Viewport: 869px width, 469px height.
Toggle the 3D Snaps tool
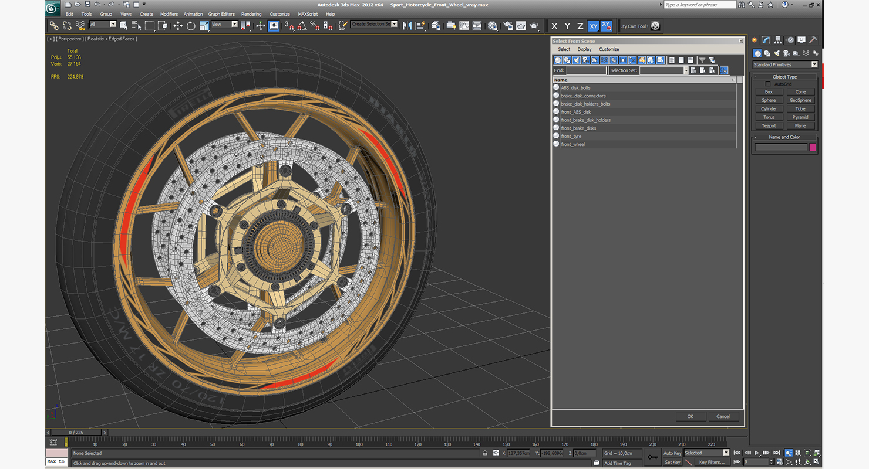click(x=289, y=26)
